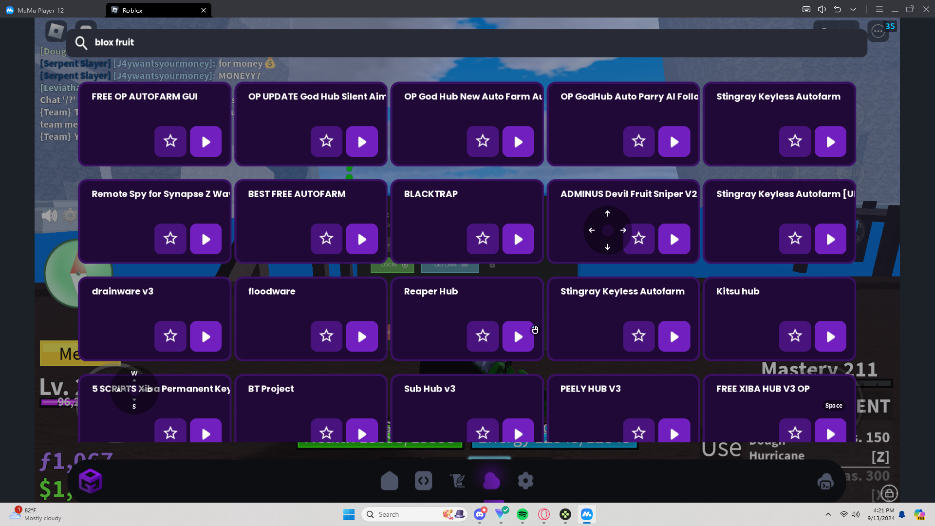Viewport: 935px width, 526px height.
Task: Open Opera browser from the taskbar
Action: click(x=544, y=514)
